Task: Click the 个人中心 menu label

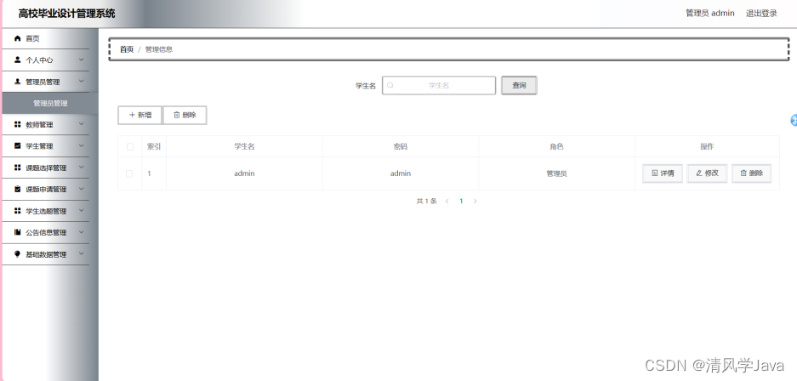Action: 39,60
